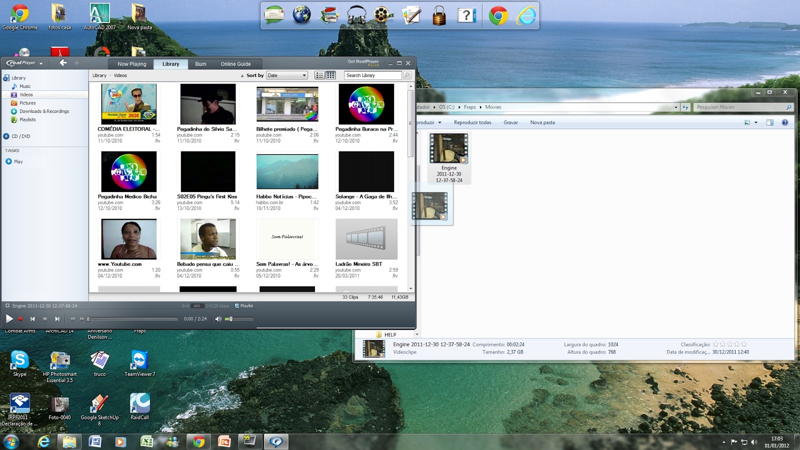The width and height of the screenshot is (800, 450).
Task: Click the padlock icon in the top dock
Action: click(439, 15)
